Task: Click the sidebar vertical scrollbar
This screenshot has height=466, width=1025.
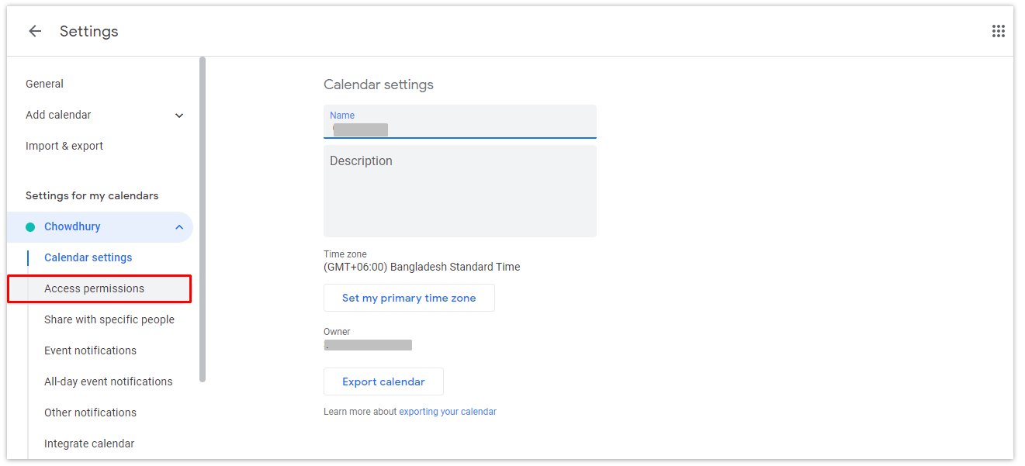Action: 203,217
